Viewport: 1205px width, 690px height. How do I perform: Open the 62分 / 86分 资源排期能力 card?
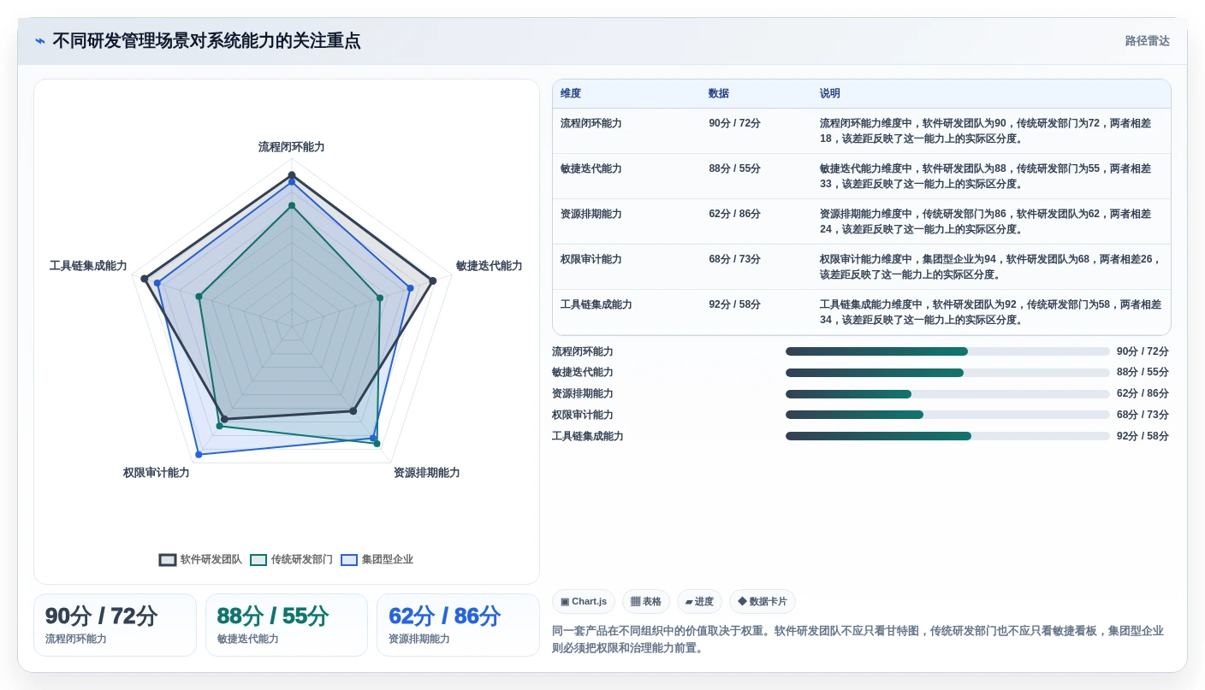tap(458, 625)
